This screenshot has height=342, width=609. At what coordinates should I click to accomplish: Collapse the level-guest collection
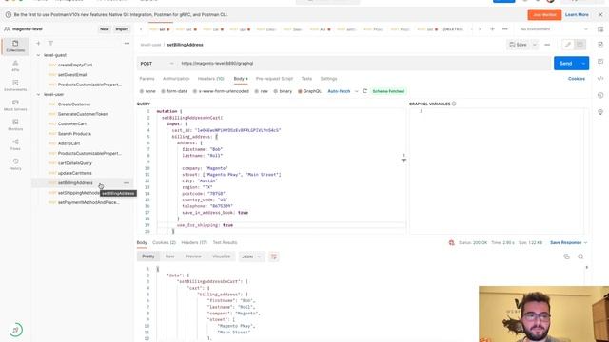(x=38, y=55)
